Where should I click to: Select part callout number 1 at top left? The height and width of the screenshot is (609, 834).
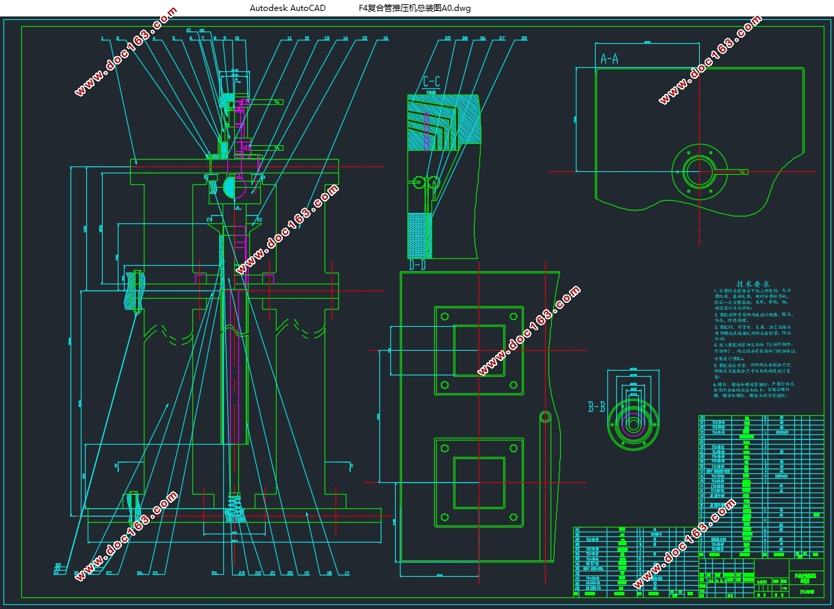[x=101, y=38]
